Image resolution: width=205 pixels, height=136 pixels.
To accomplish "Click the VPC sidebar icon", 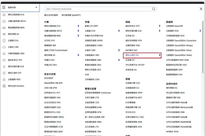I will [x=4, y=60].
